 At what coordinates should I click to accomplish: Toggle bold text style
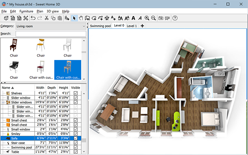click(133, 18)
